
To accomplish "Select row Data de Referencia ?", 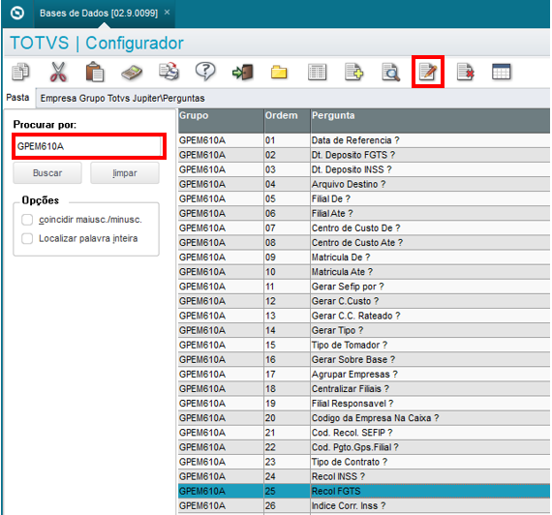I will 364,140.
